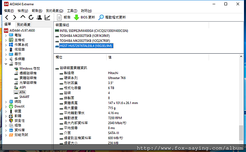Switch to the second sidebar tab
The image size is (246, 152).
coord(24,25)
